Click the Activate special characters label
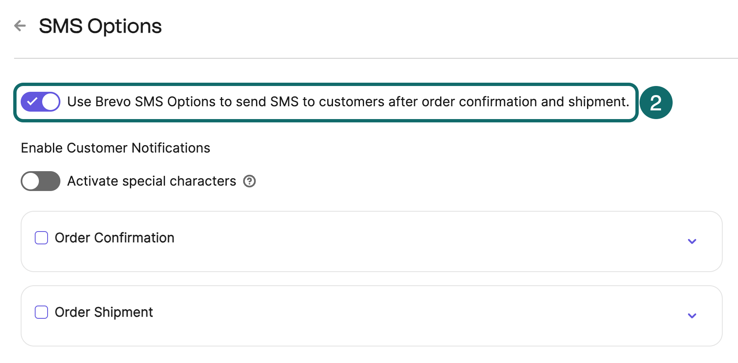The height and width of the screenshot is (363, 738). pos(151,181)
